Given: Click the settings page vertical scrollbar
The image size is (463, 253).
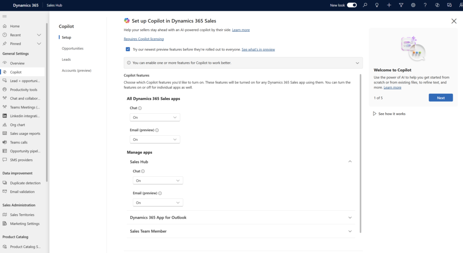Looking at the screenshot, I should point(360,153).
